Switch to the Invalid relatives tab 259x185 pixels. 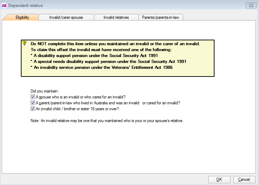116,17
